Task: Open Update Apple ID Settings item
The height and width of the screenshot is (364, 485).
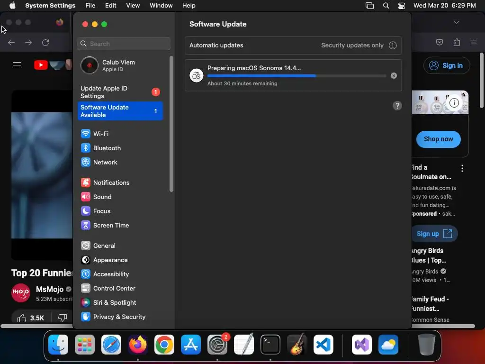Action: click(120, 92)
